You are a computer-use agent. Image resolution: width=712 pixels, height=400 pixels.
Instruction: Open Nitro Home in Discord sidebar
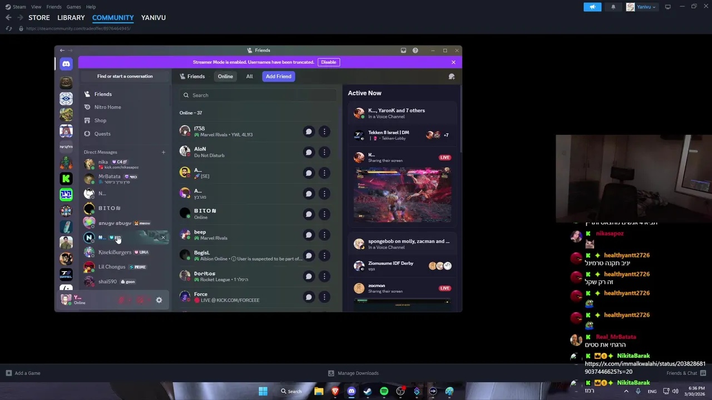coord(107,107)
